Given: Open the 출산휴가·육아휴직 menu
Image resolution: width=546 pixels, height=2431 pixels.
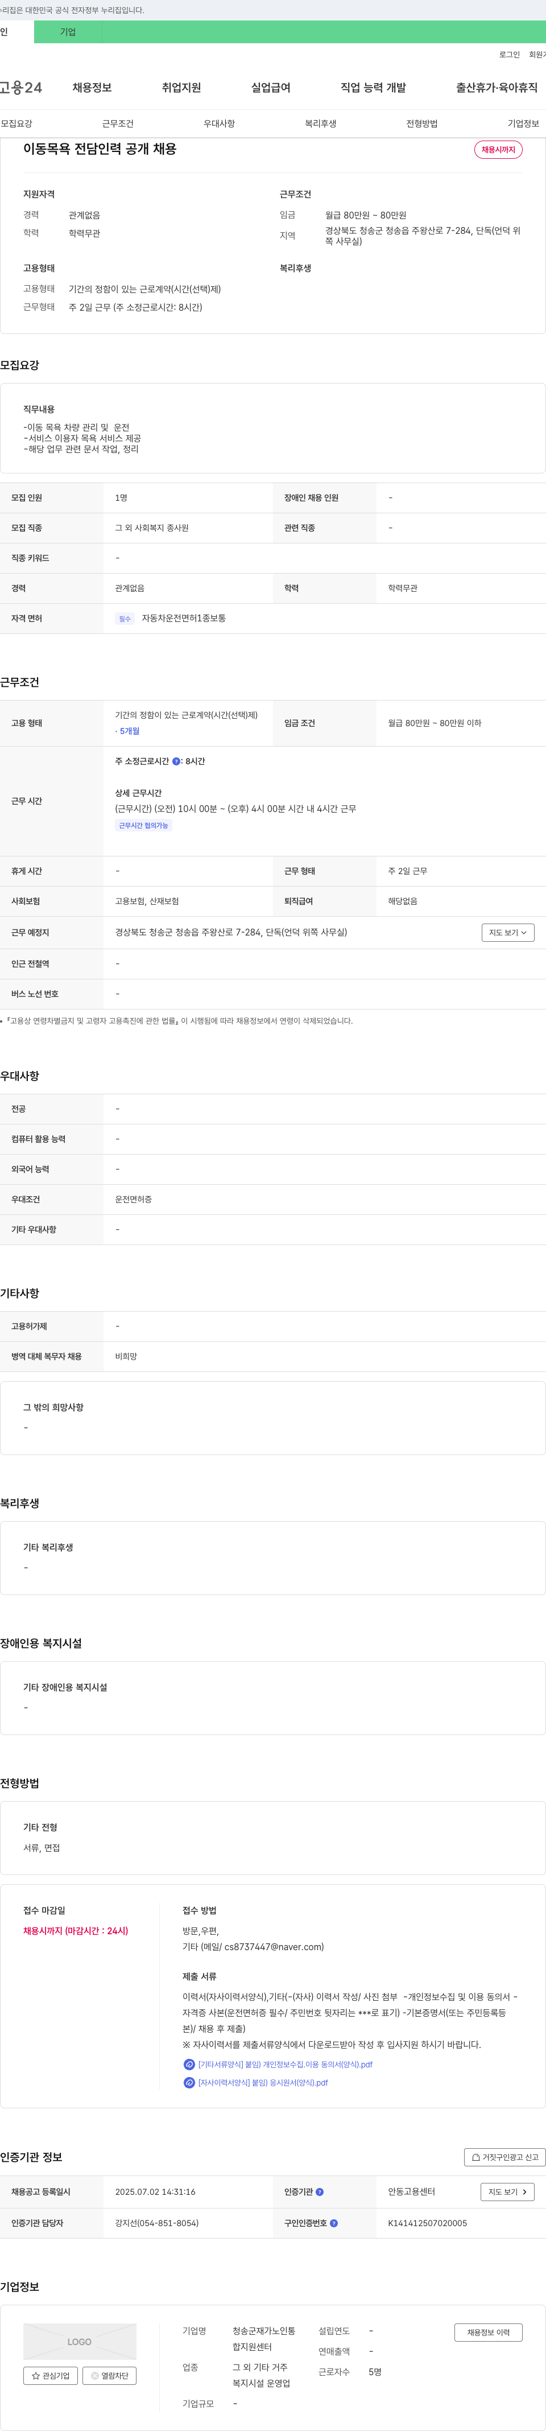Looking at the screenshot, I should (x=497, y=88).
